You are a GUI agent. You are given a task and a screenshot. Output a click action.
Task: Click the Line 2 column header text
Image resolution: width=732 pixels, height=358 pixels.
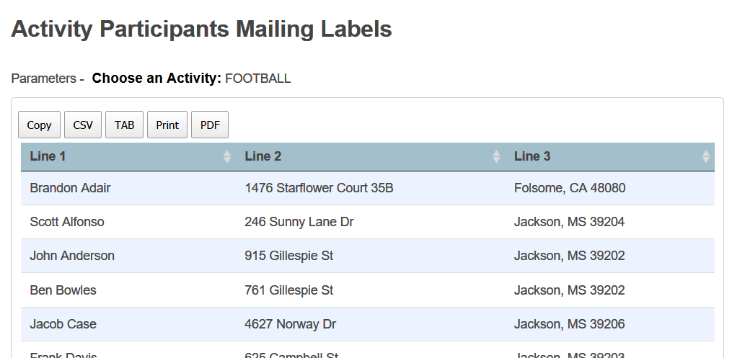pyautogui.click(x=263, y=156)
